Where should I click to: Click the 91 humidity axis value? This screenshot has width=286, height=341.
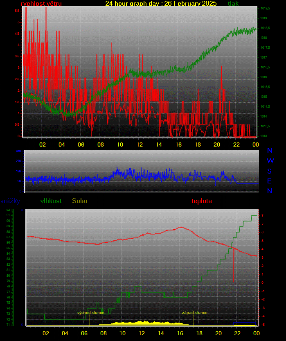8,215
